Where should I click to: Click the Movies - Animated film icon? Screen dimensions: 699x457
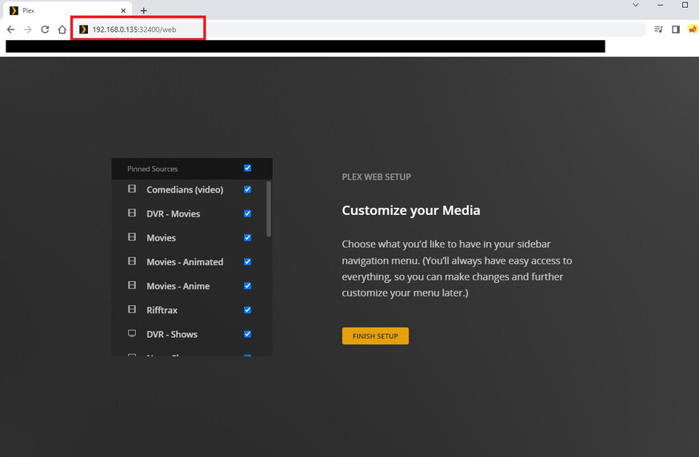point(132,261)
